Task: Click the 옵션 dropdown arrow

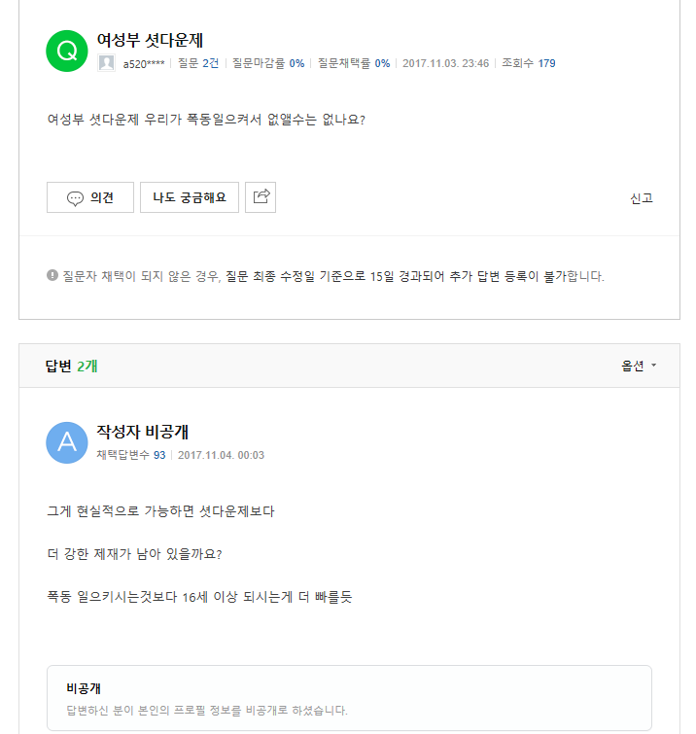Action: click(654, 366)
